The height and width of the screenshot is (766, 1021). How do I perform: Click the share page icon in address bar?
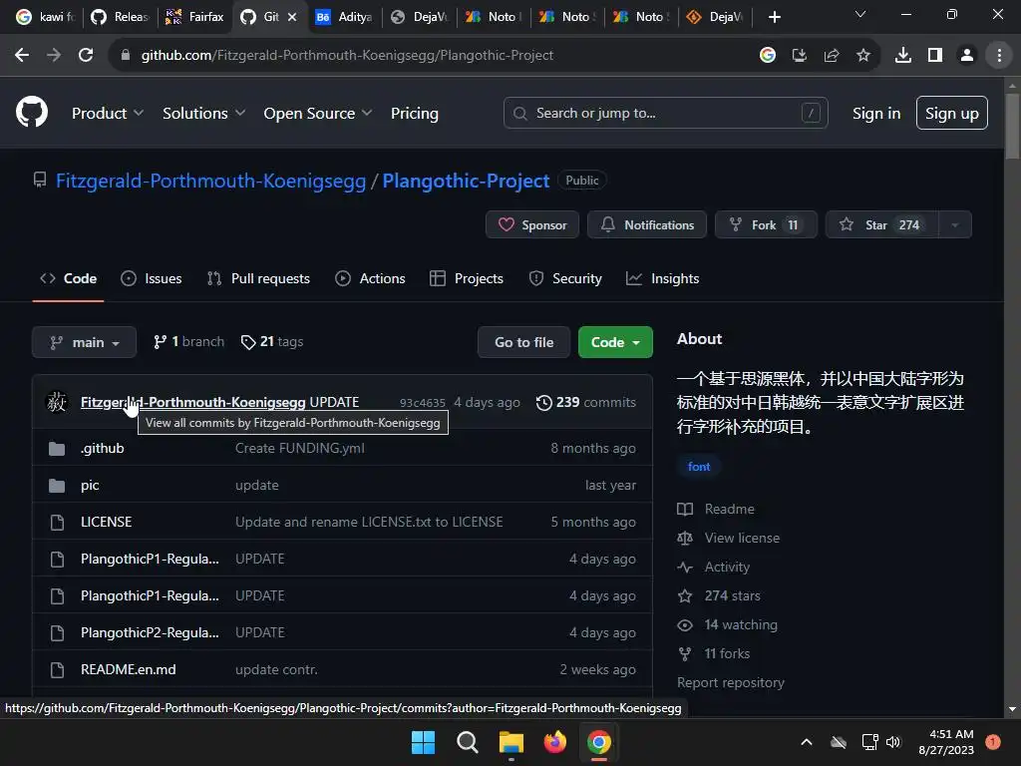click(832, 56)
